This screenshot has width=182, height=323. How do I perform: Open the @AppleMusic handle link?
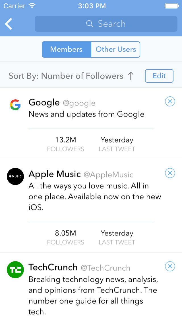(x=108, y=175)
